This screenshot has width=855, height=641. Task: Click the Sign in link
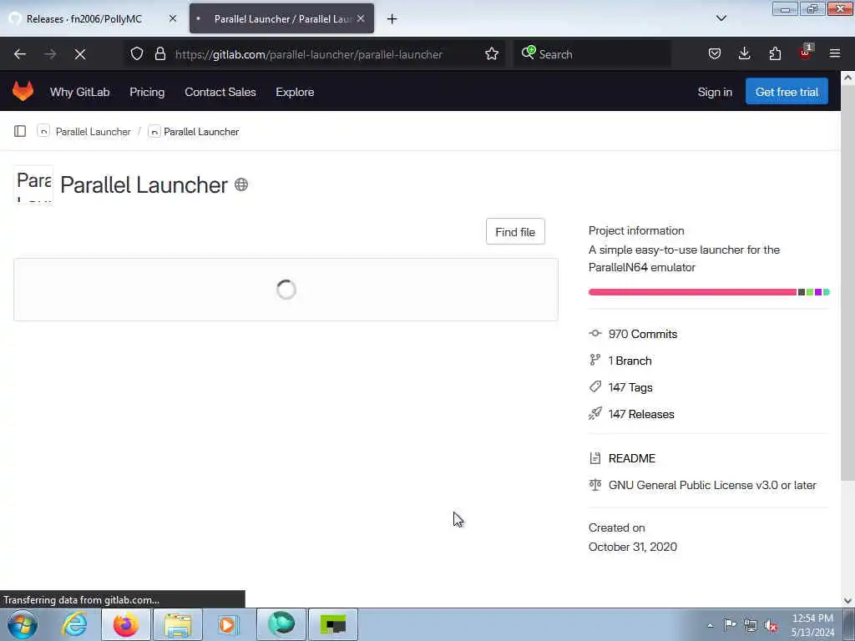pyautogui.click(x=715, y=92)
